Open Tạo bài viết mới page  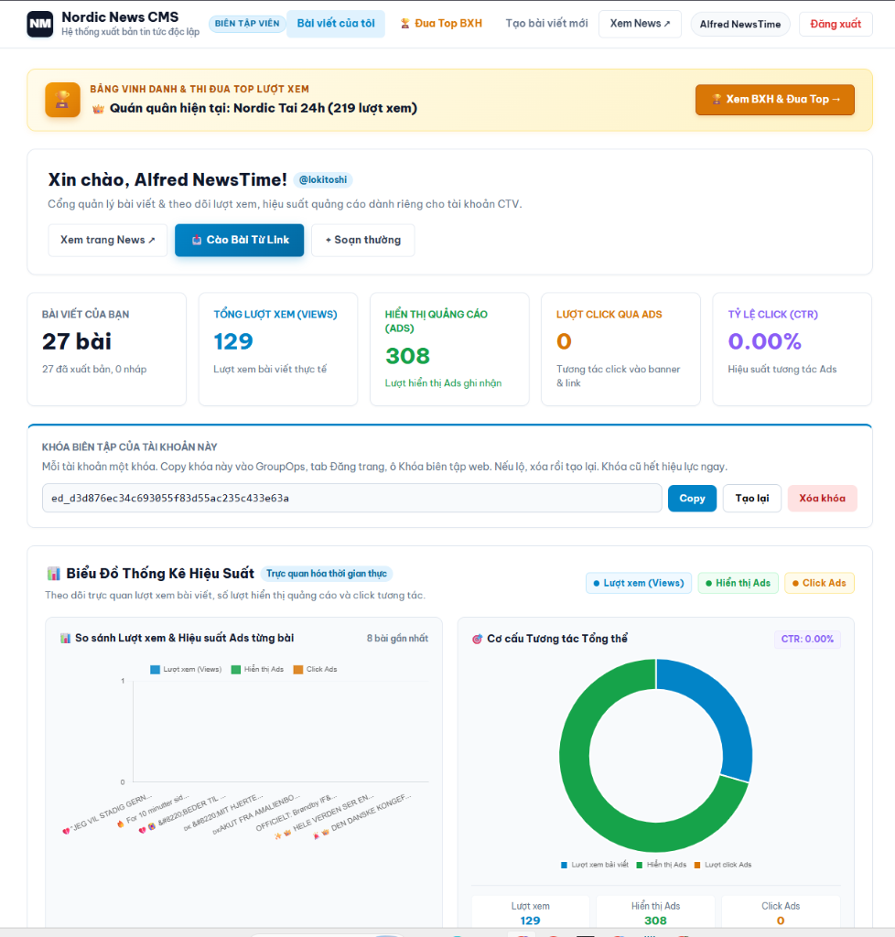(x=546, y=24)
